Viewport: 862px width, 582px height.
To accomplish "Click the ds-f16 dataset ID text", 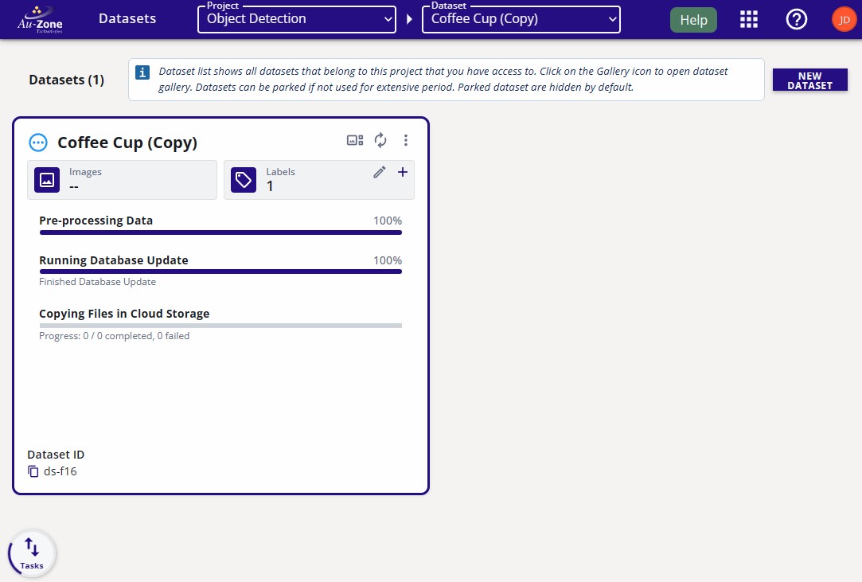I will click(60, 471).
